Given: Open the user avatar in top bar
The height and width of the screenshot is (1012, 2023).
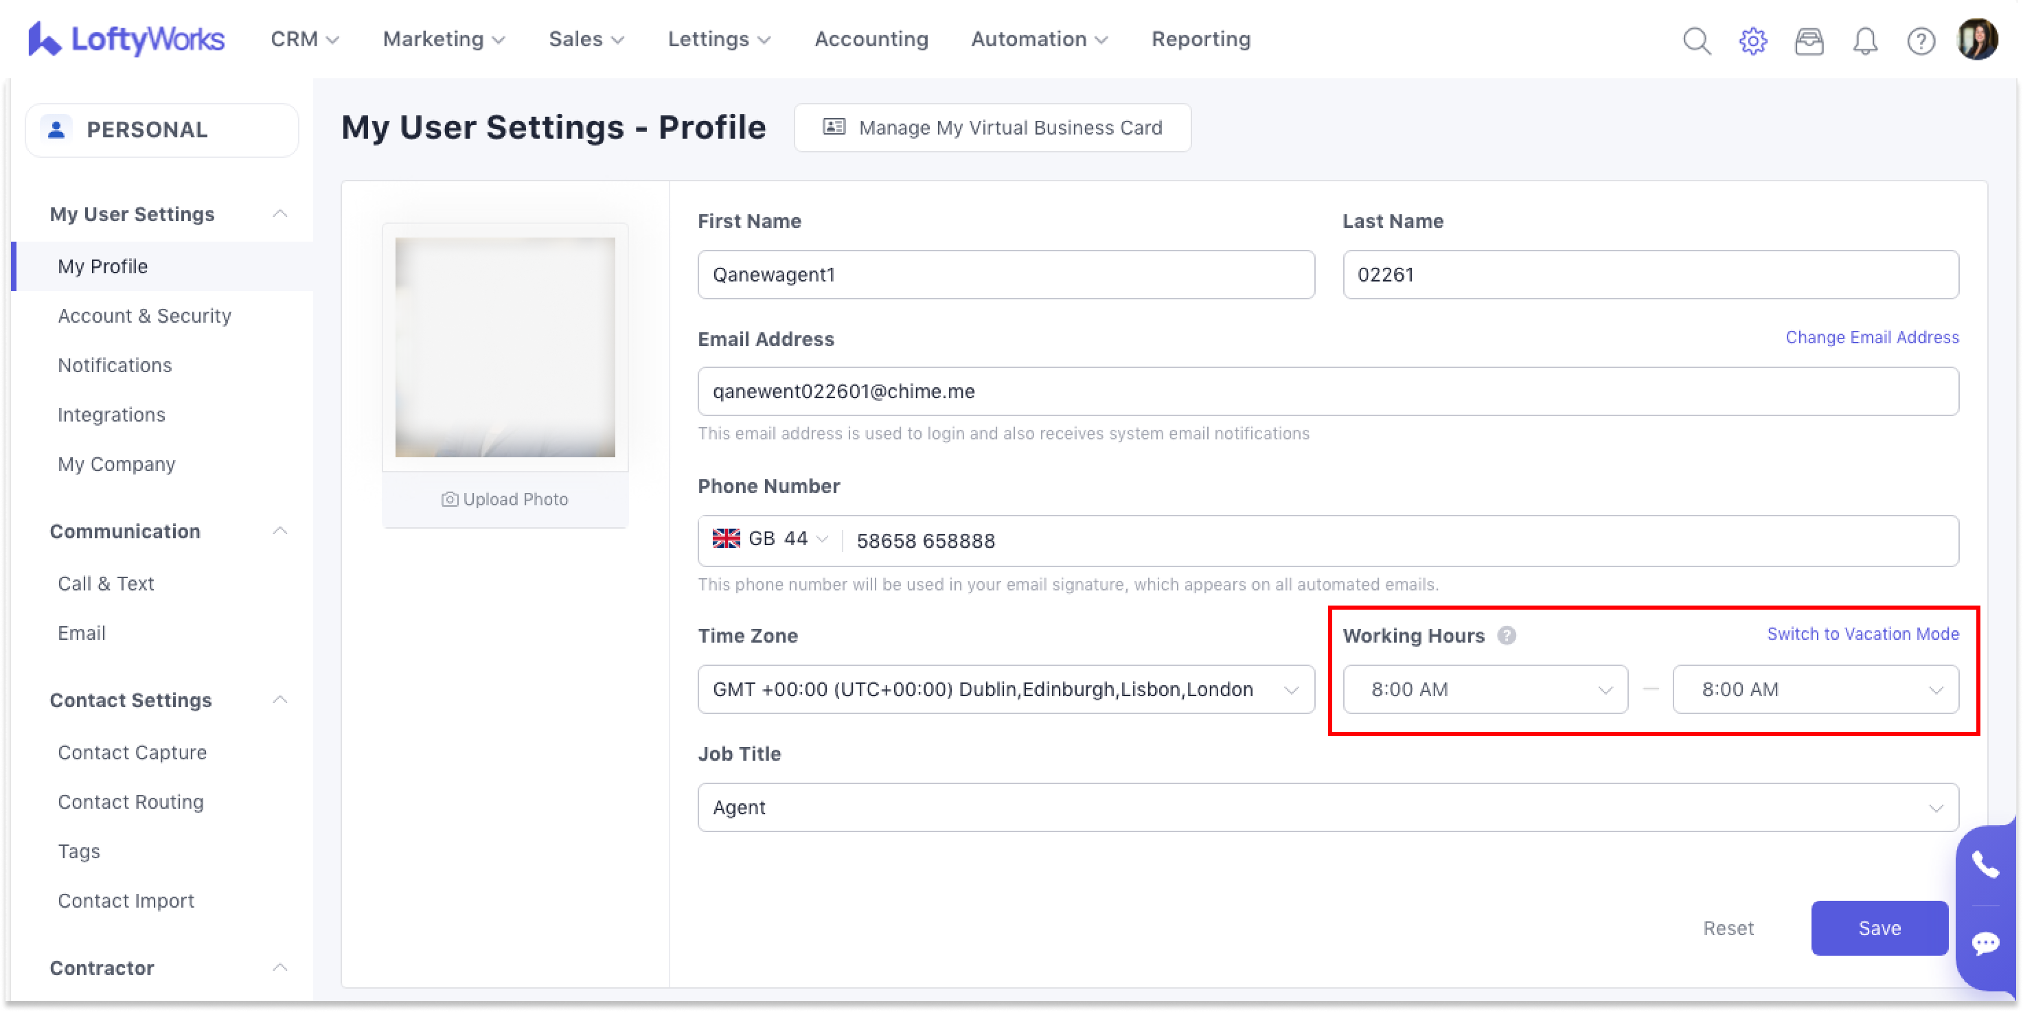Looking at the screenshot, I should tap(1977, 39).
